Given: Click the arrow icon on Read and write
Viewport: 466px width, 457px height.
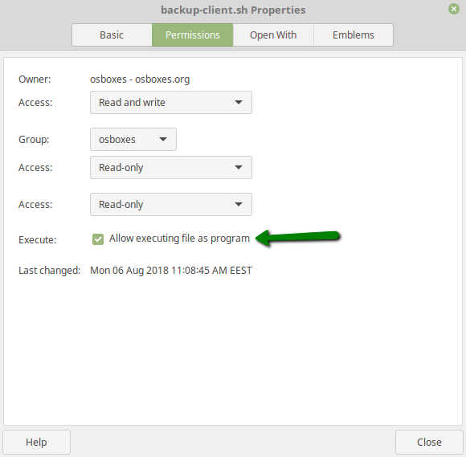Looking at the screenshot, I should click(x=239, y=102).
